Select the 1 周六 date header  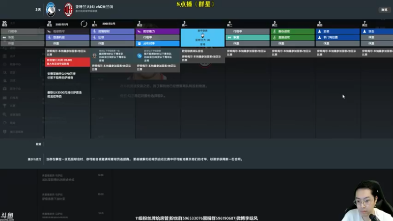point(94,24)
